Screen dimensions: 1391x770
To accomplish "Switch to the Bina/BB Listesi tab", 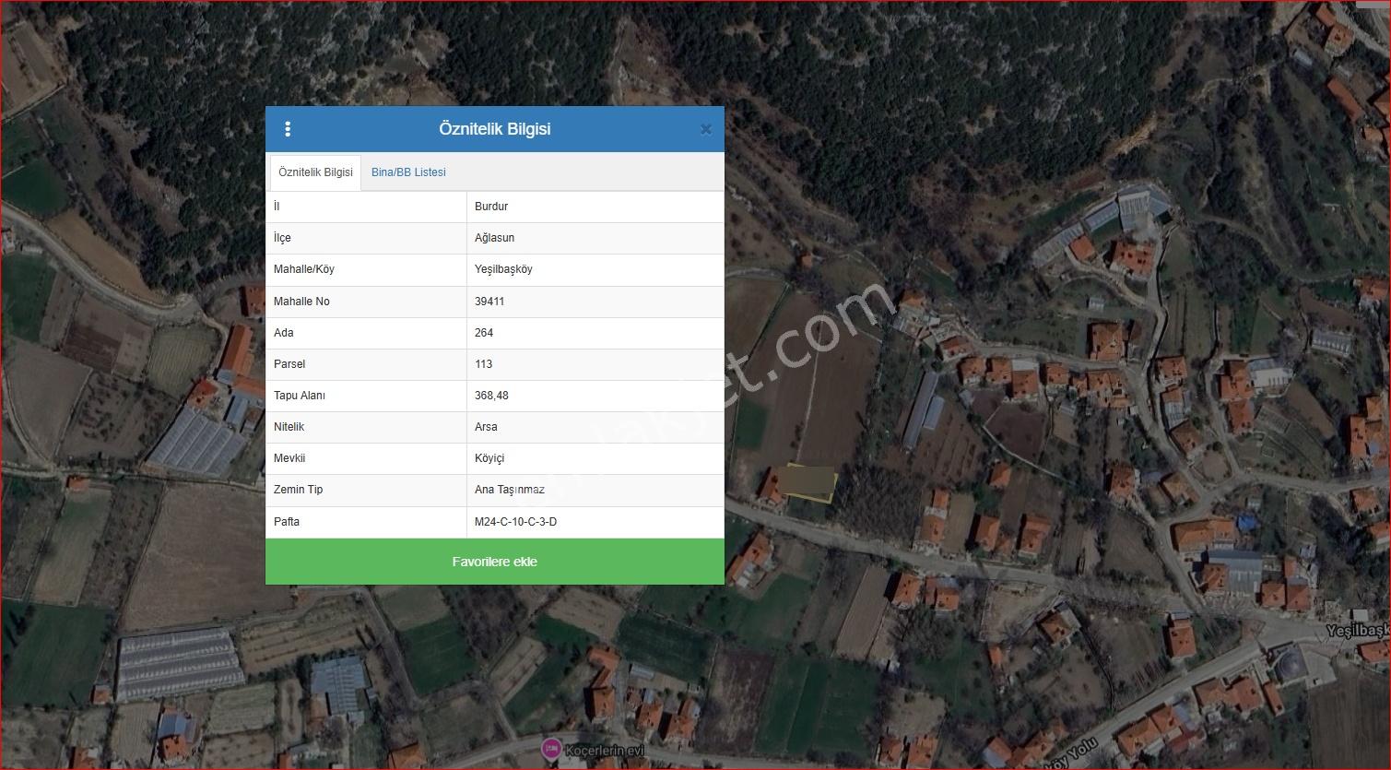I will coord(408,172).
